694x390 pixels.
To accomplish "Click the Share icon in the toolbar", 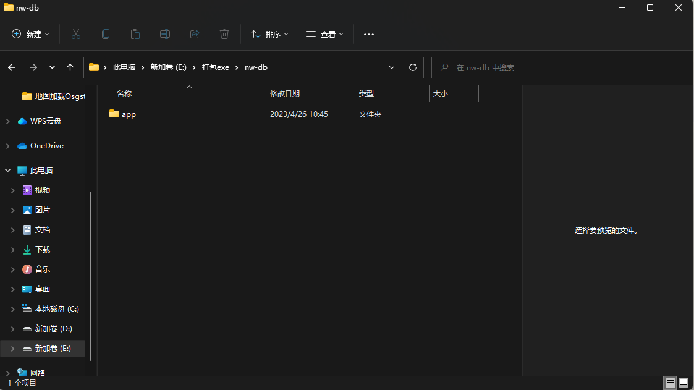I will (194, 34).
